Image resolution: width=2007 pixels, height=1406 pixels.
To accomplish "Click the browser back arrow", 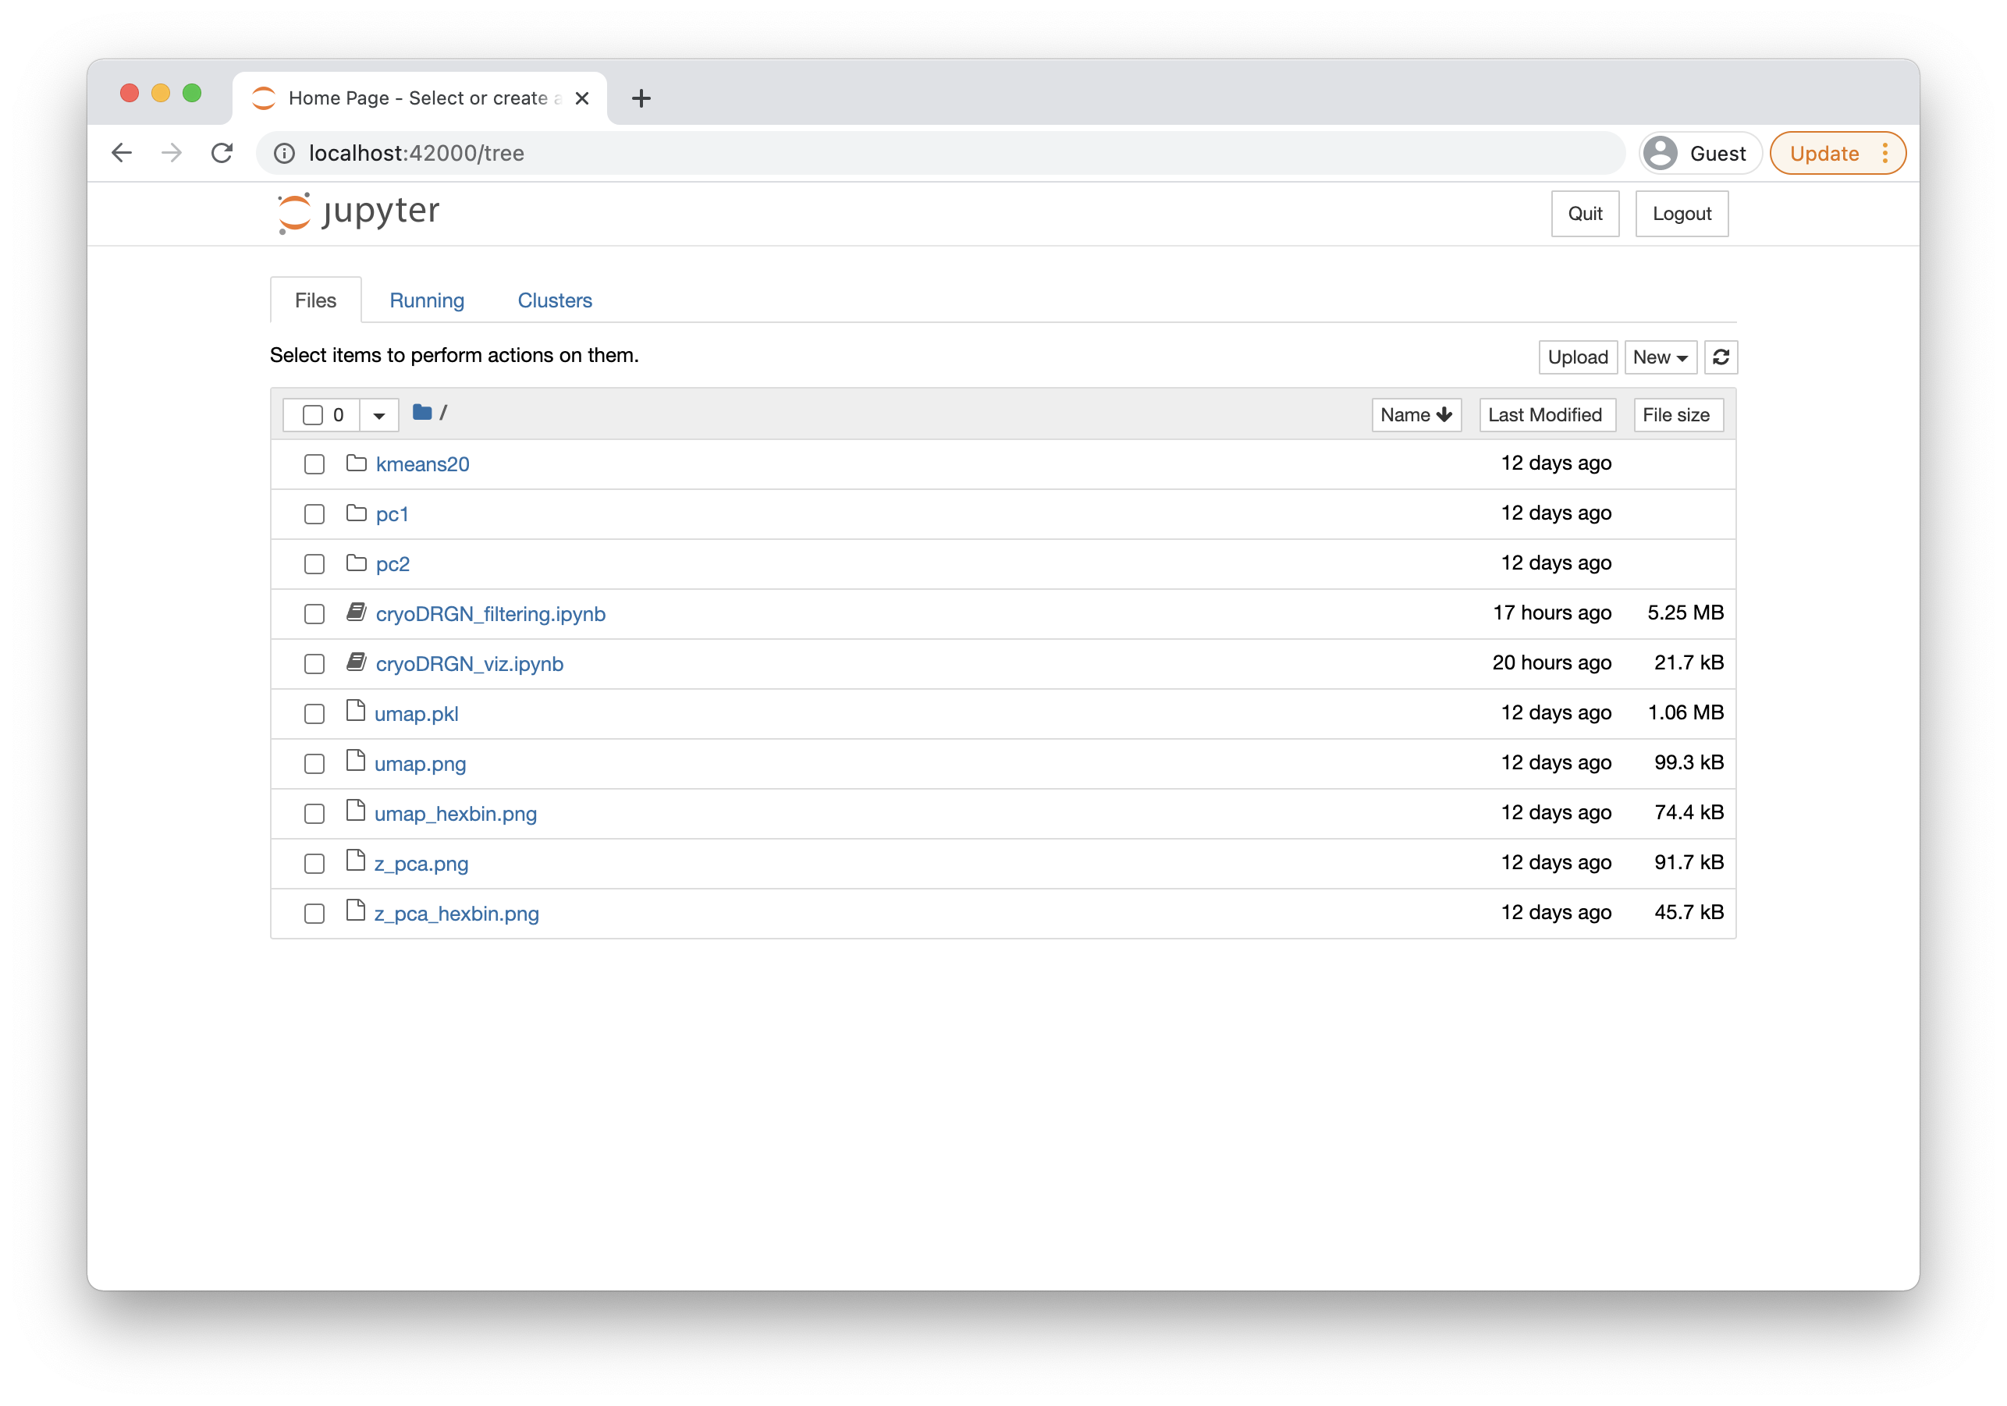I will (x=122, y=153).
